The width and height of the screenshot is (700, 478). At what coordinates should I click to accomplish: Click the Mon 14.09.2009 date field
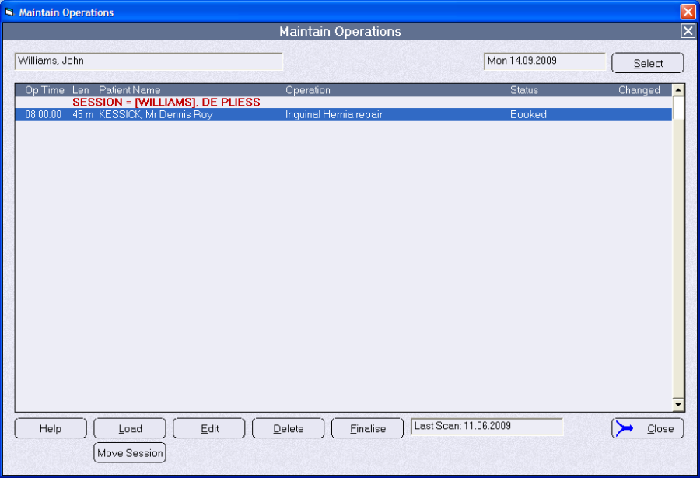tap(544, 61)
